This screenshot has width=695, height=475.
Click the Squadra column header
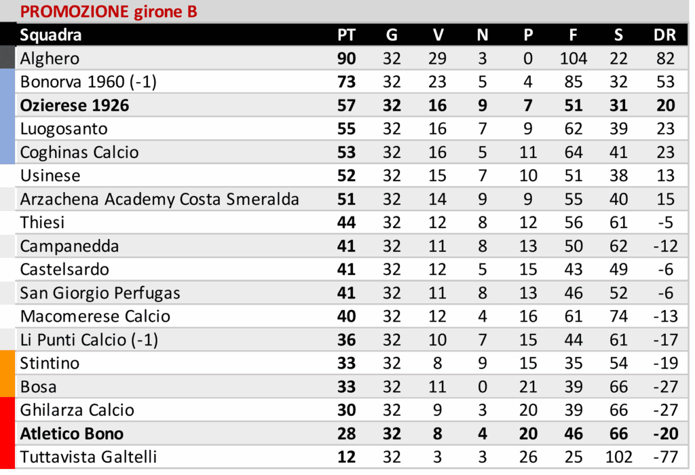click(x=51, y=35)
